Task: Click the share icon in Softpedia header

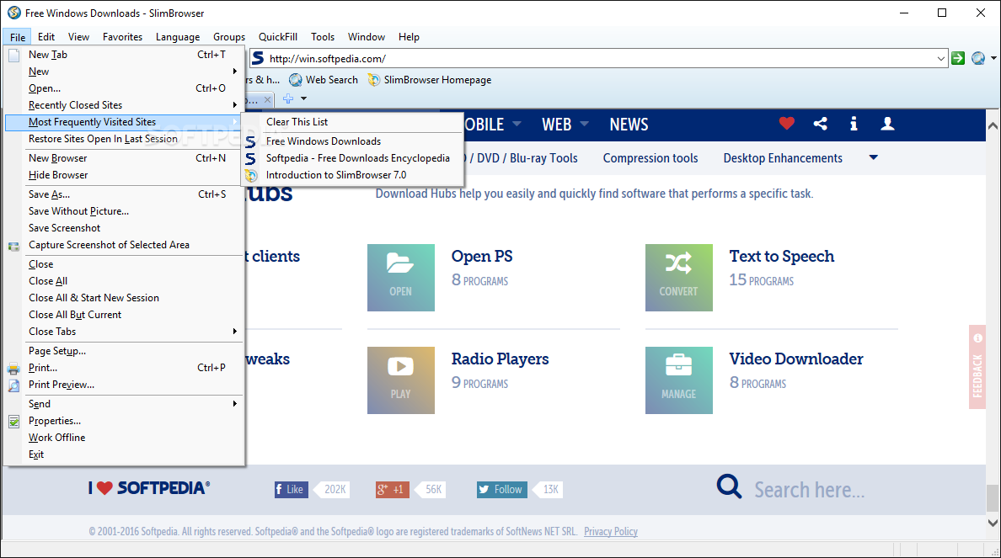Action: [821, 124]
